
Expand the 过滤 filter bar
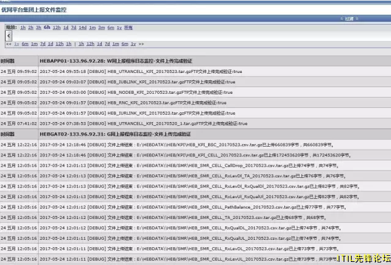[349, 18]
